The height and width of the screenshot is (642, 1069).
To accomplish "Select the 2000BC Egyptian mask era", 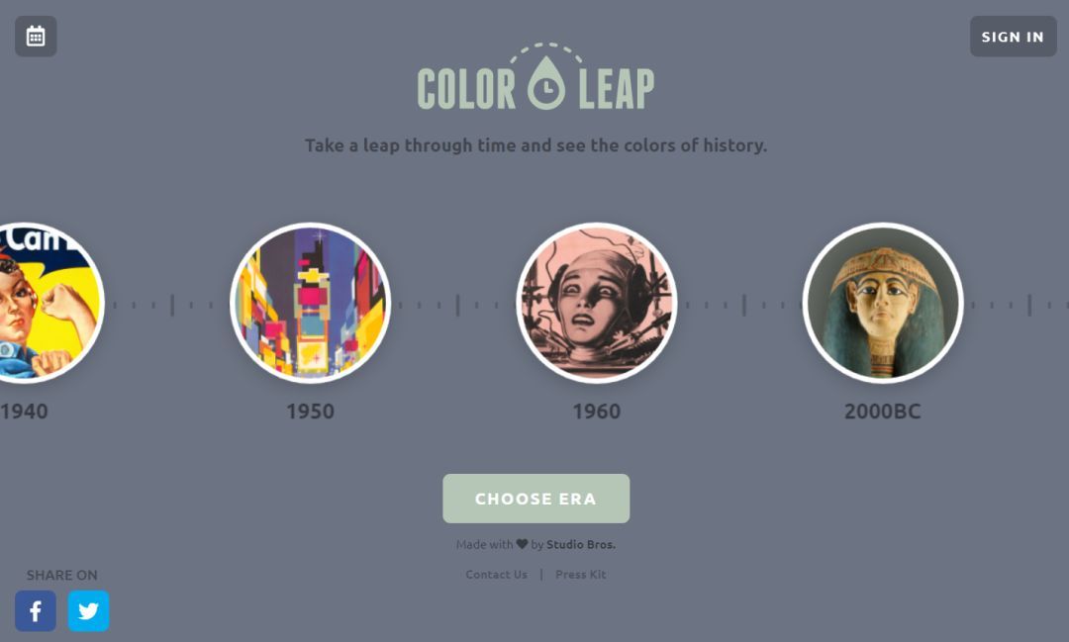I will [883, 303].
